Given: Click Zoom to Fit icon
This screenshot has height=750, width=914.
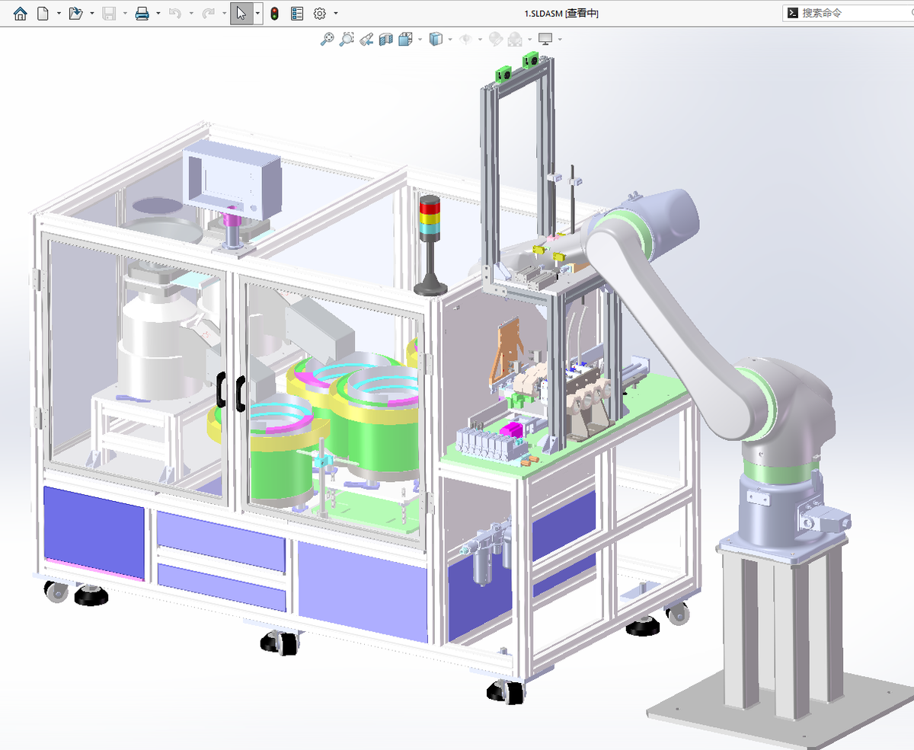Looking at the screenshot, I should tap(327, 39).
